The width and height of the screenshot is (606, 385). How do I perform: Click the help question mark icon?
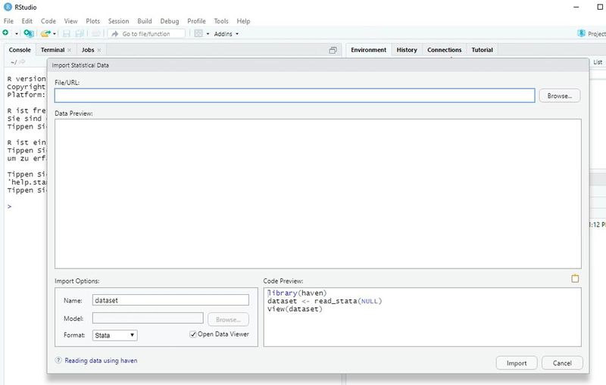click(x=58, y=360)
